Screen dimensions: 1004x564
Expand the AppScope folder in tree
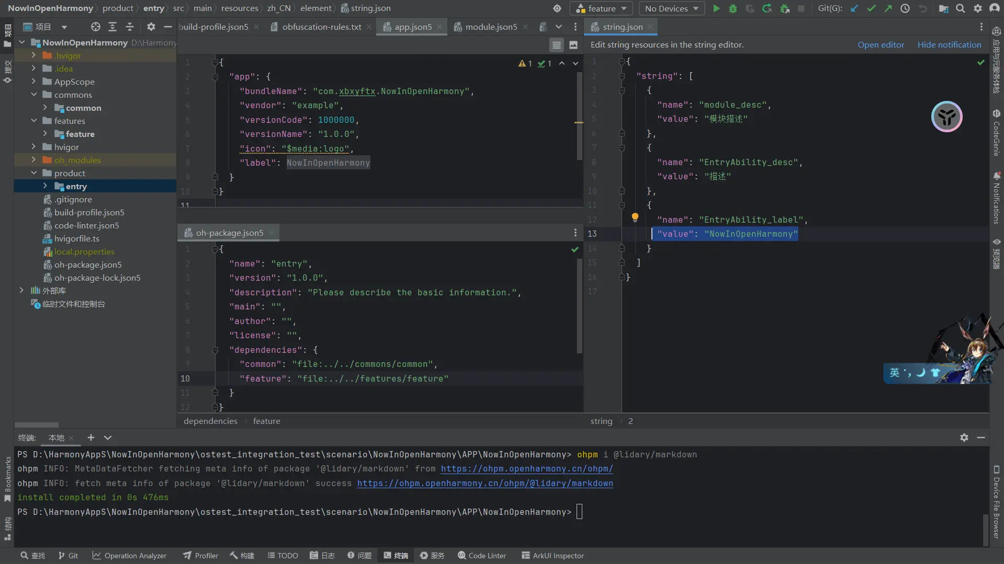click(33, 82)
